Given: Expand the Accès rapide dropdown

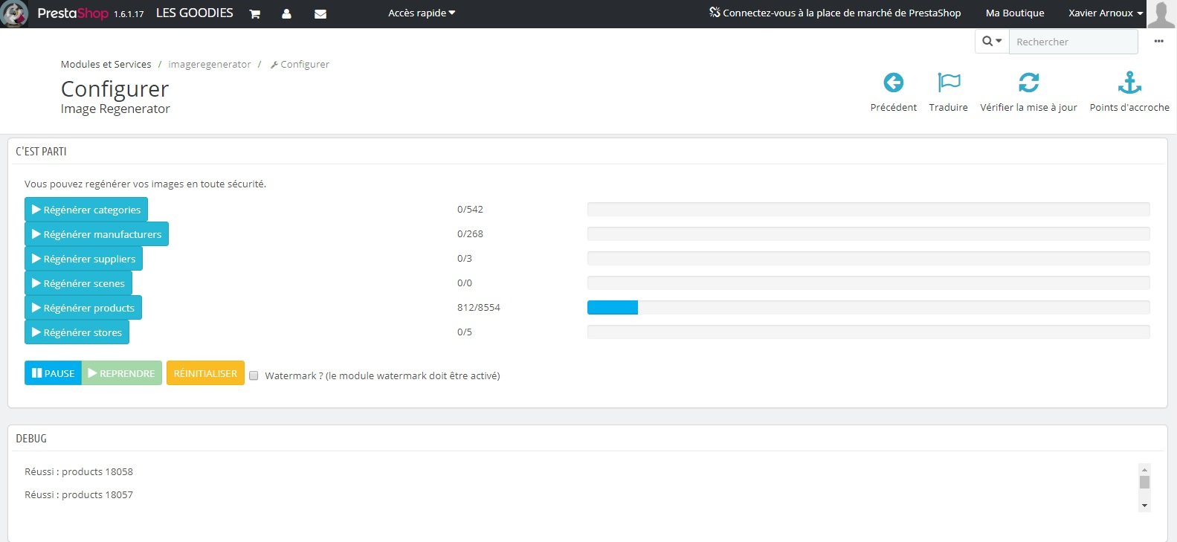Looking at the screenshot, I should point(422,13).
